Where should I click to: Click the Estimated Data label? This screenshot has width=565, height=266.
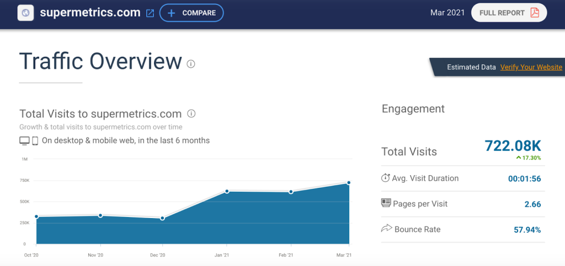coord(471,67)
